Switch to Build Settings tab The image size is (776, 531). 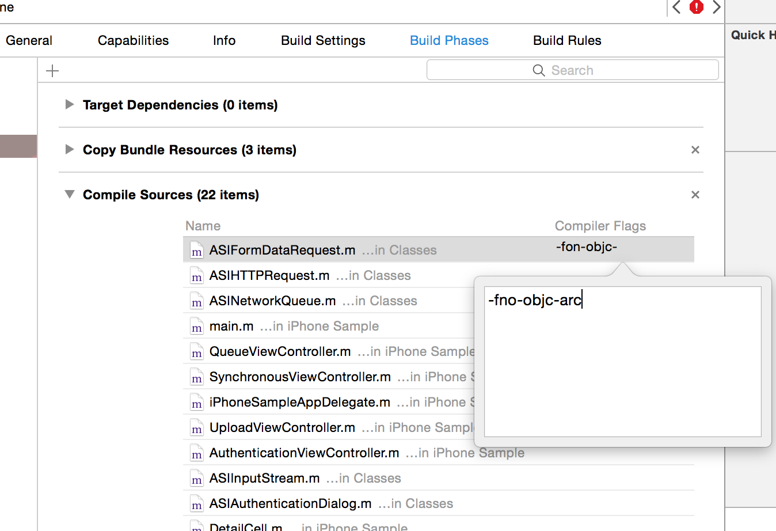[323, 40]
